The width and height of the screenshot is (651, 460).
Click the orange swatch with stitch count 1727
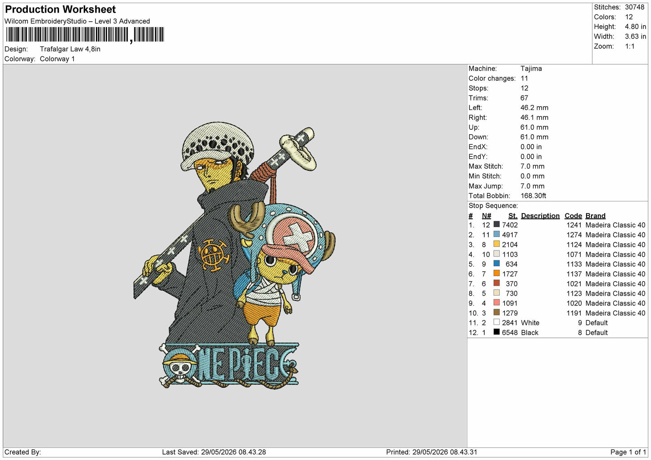[x=496, y=273]
